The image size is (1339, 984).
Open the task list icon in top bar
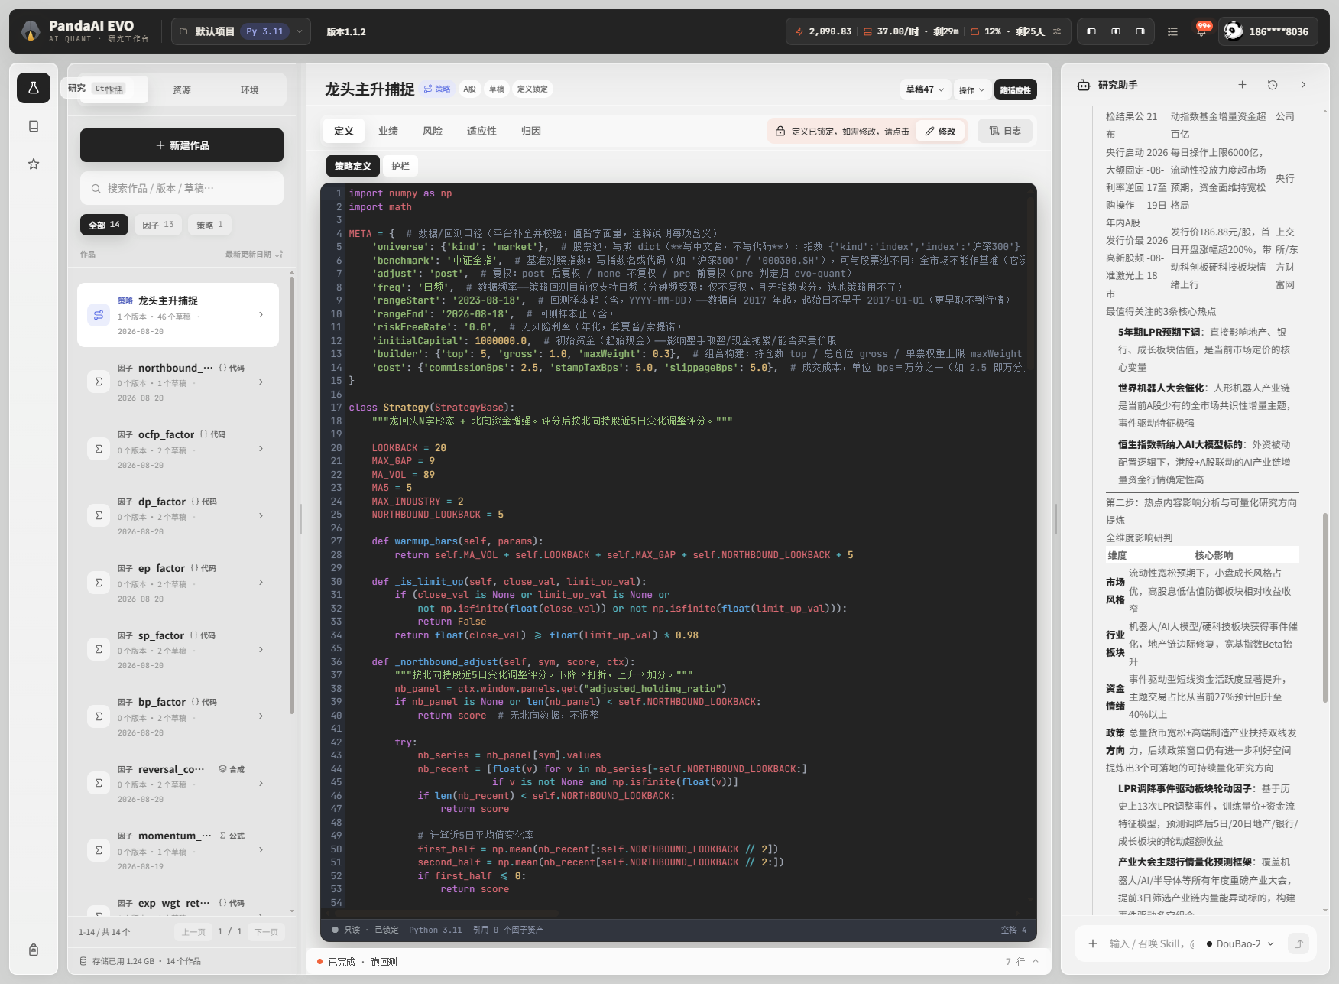tap(1172, 31)
